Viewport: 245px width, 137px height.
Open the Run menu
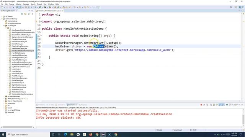45,4
